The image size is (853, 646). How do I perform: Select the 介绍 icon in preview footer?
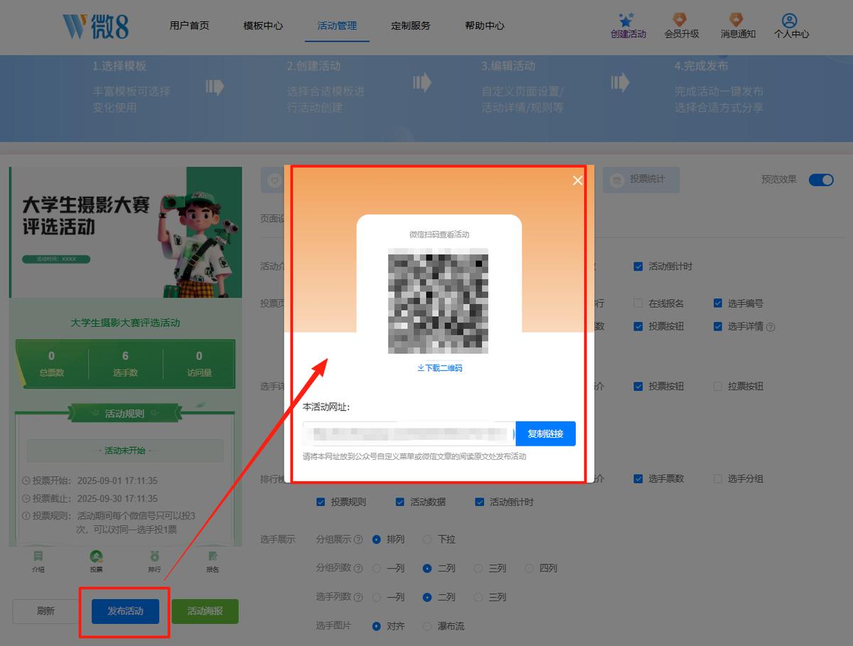(38, 556)
